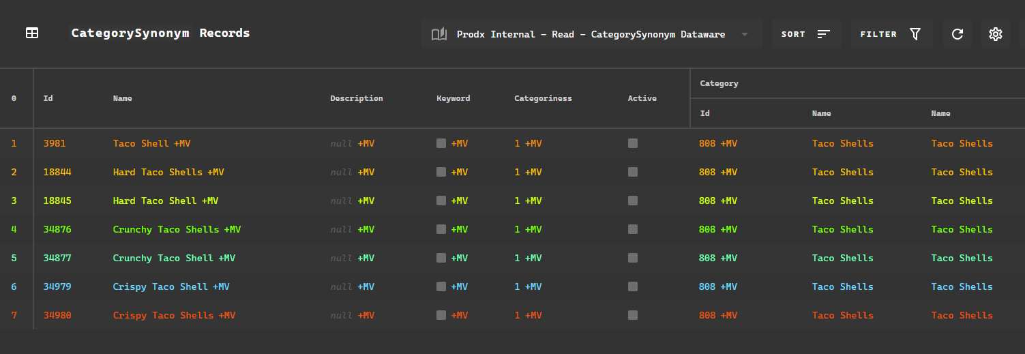
Task: Click name cell Crunchy Taco Shells +MV
Action: tap(177, 229)
